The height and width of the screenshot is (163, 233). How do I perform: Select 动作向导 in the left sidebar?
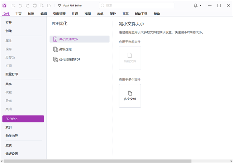click(x=12, y=136)
